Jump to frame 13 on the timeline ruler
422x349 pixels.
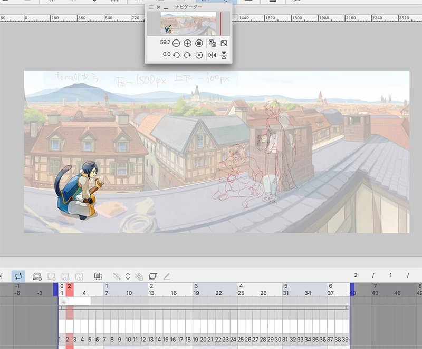point(151,293)
